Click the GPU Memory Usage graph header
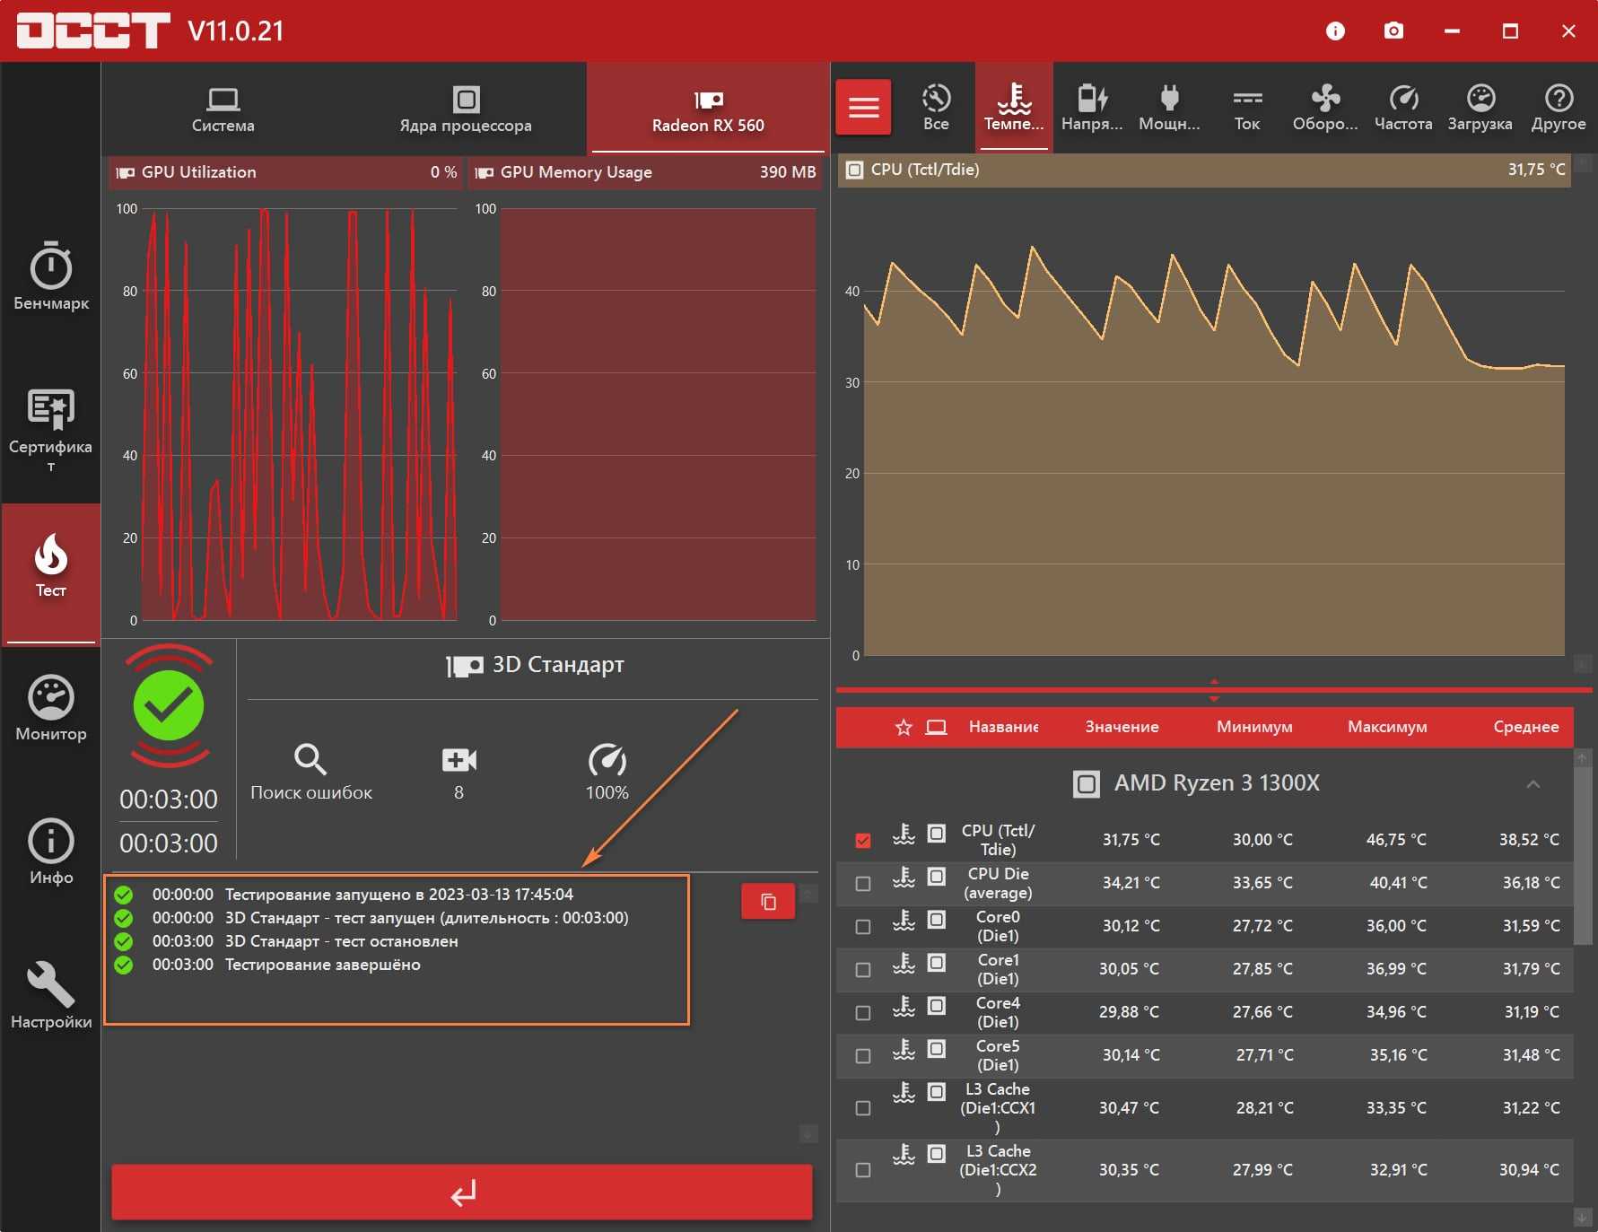This screenshot has height=1232, width=1598. (x=645, y=172)
